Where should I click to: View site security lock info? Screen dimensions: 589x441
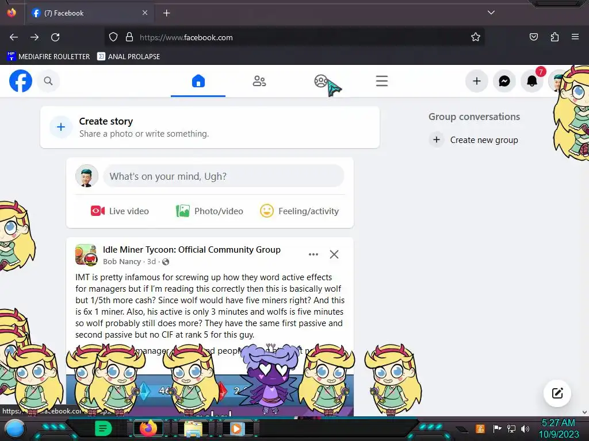[x=129, y=37]
